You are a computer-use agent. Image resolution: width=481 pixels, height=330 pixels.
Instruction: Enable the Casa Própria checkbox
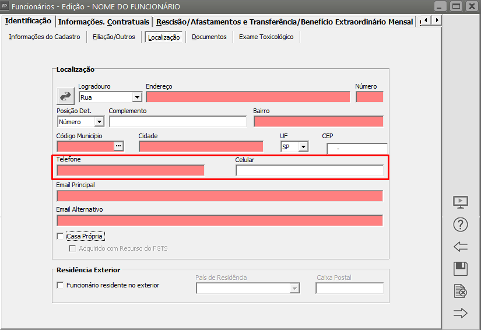click(x=60, y=237)
